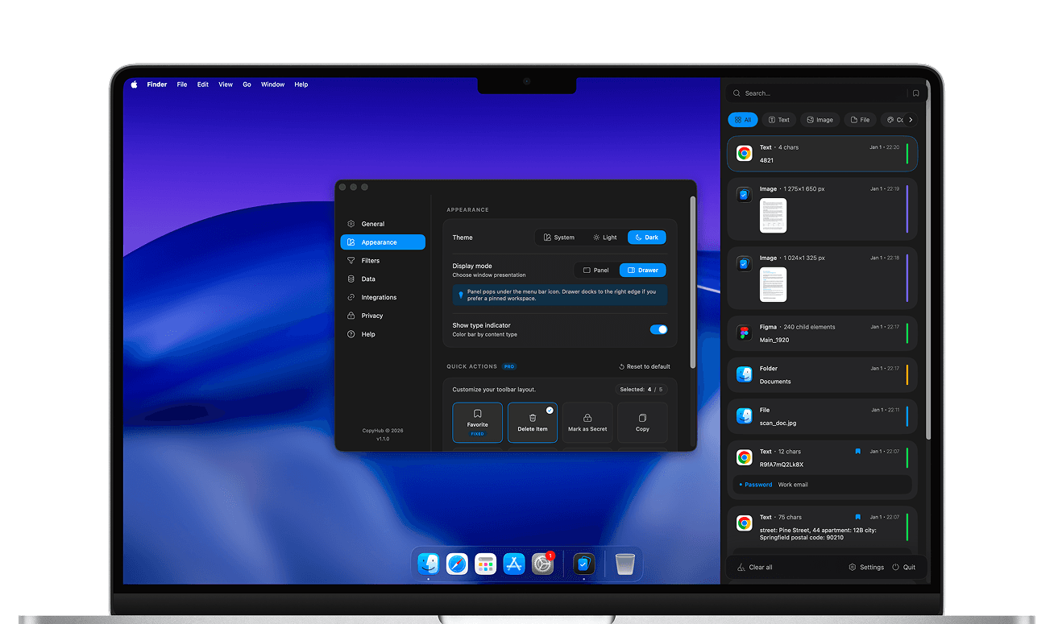
Task: Click the green type bar on the 4821 clip
Action: [907, 153]
